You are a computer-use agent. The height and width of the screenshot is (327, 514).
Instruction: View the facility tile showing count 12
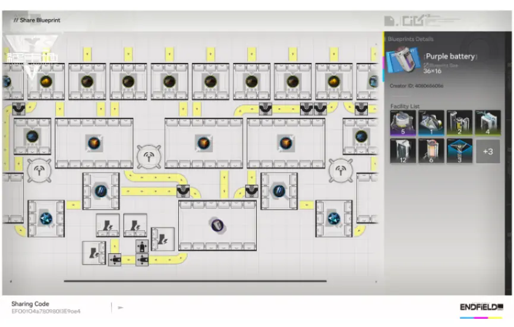click(403, 151)
